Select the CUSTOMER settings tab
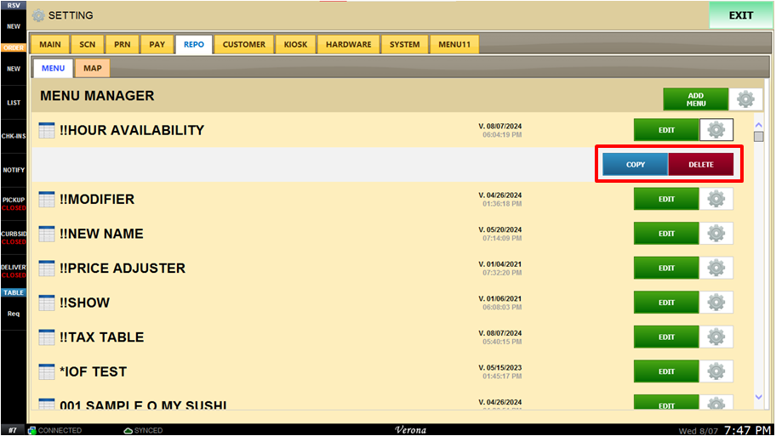 [x=244, y=44]
